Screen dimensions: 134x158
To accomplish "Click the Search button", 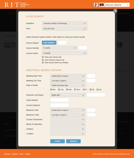I will point(73,141).
